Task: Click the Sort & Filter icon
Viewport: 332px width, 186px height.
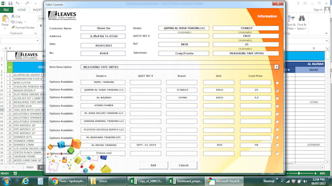Action: 291,19
